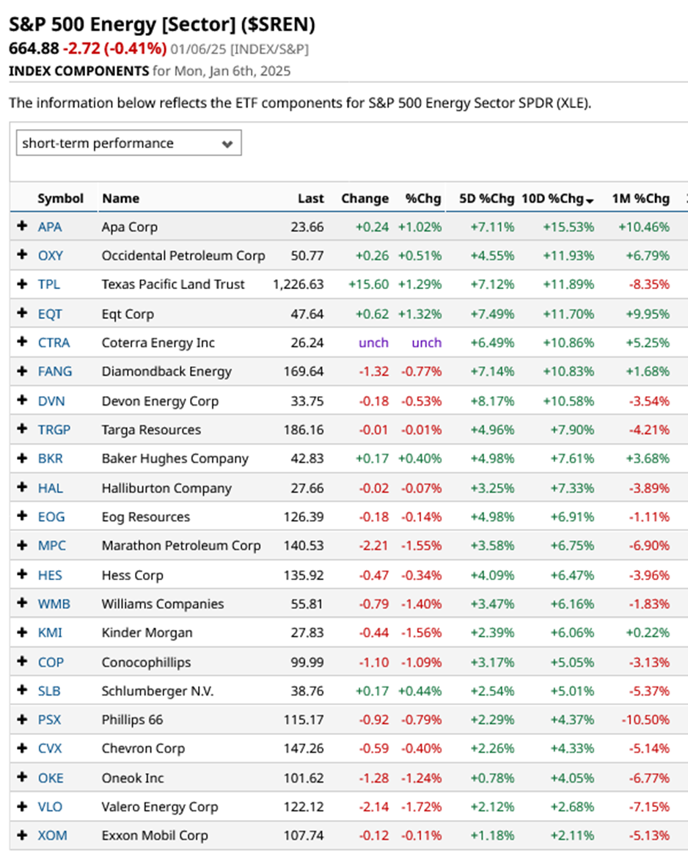The width and height of the screenshot is (688, 856).
Task: Expand the Chevron Corp row
Action: 22,749
